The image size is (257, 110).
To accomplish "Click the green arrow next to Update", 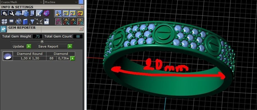I will point(29,46).
